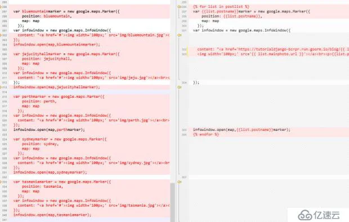Click line 'var perthmarker = new google.maps.Marker({'
This screenshot has height=222, width=349.
coord(59,97)
